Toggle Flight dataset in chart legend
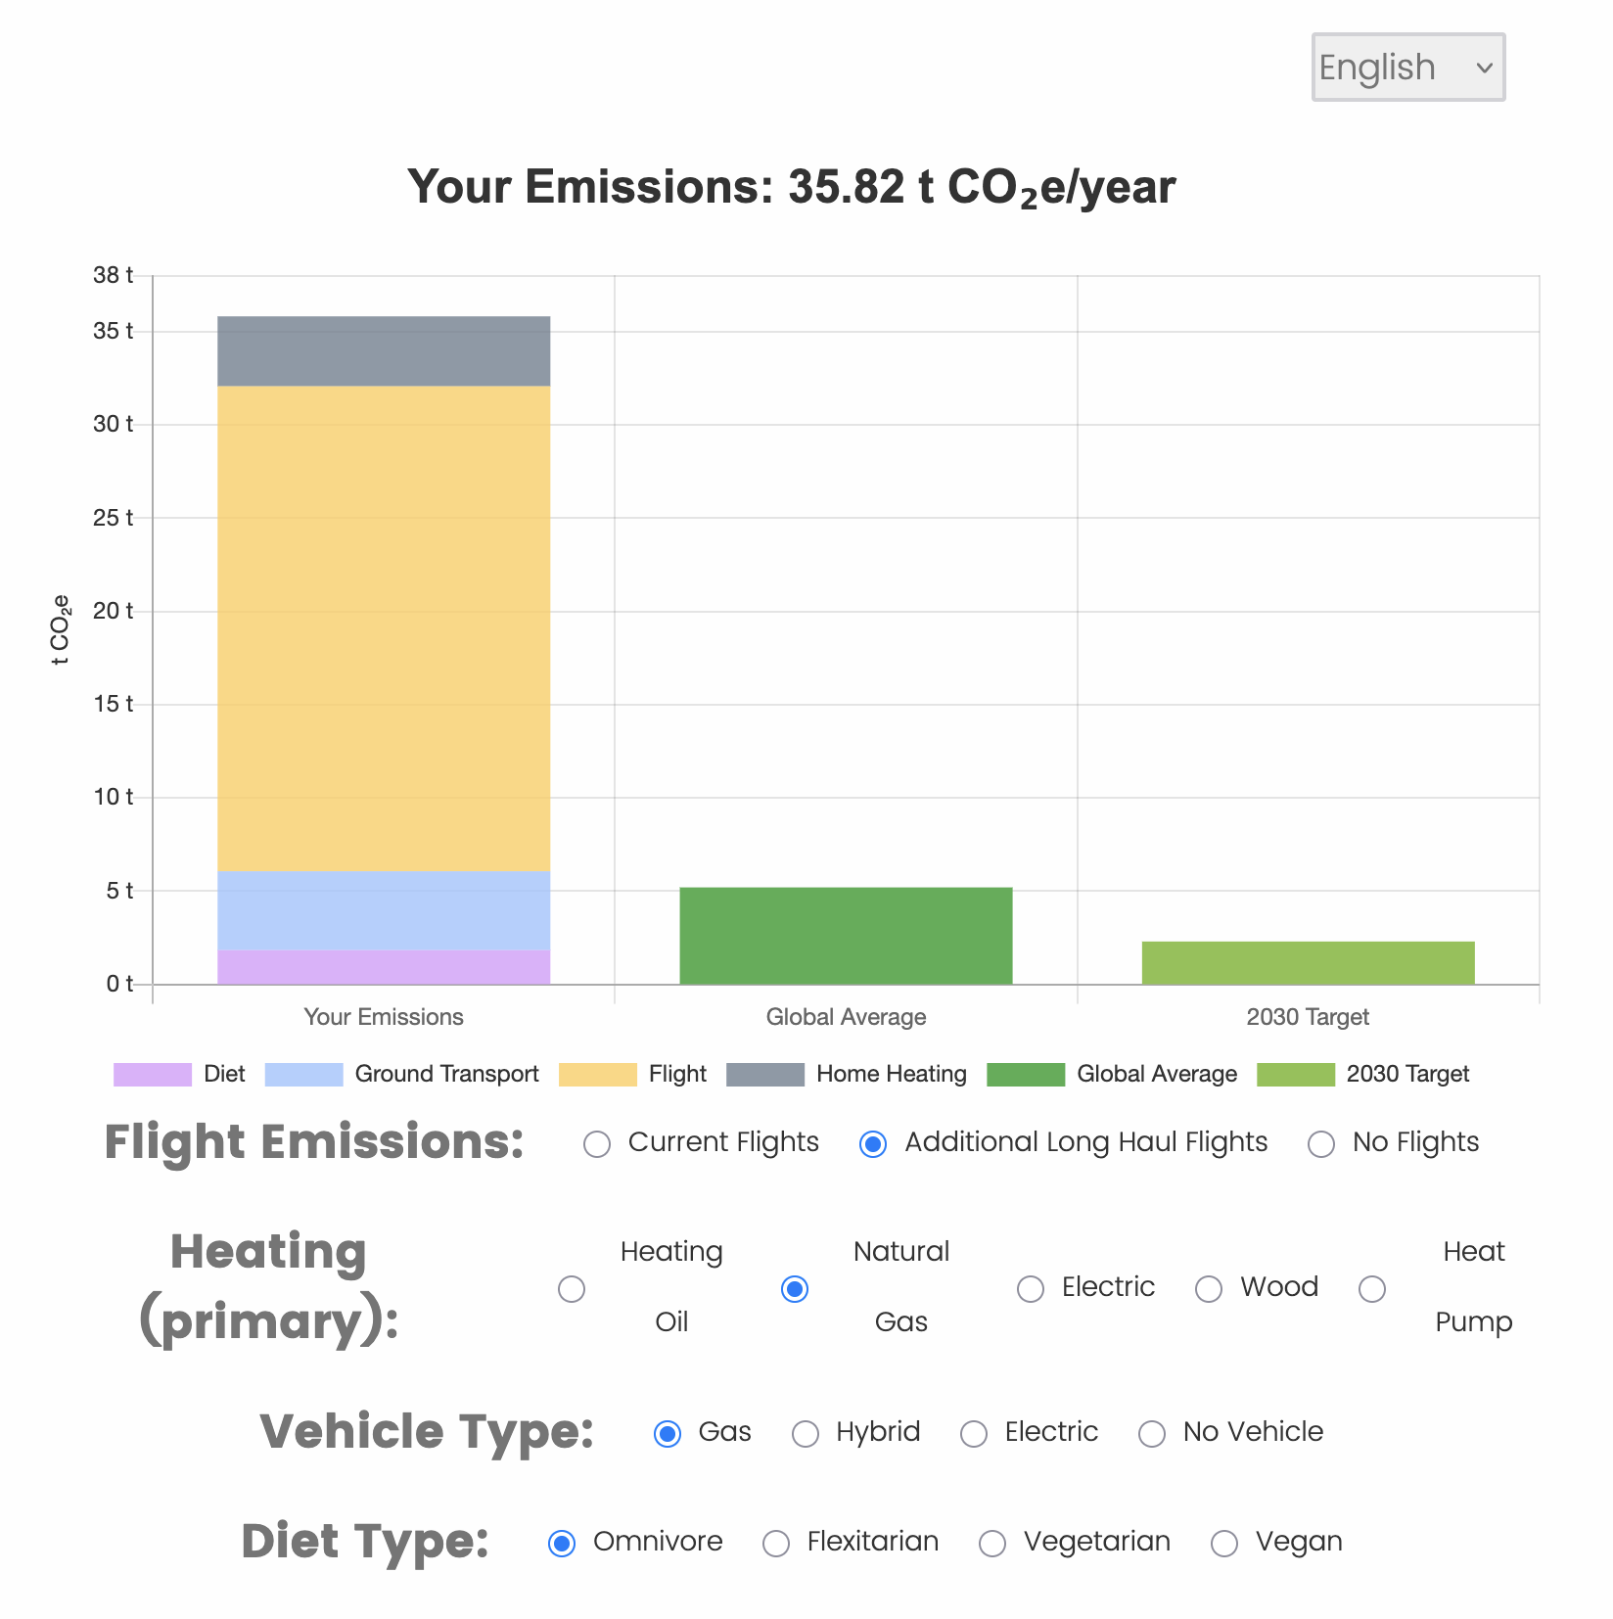Viewport: 1613px width, 1619px height. [x=597, y=1074]
